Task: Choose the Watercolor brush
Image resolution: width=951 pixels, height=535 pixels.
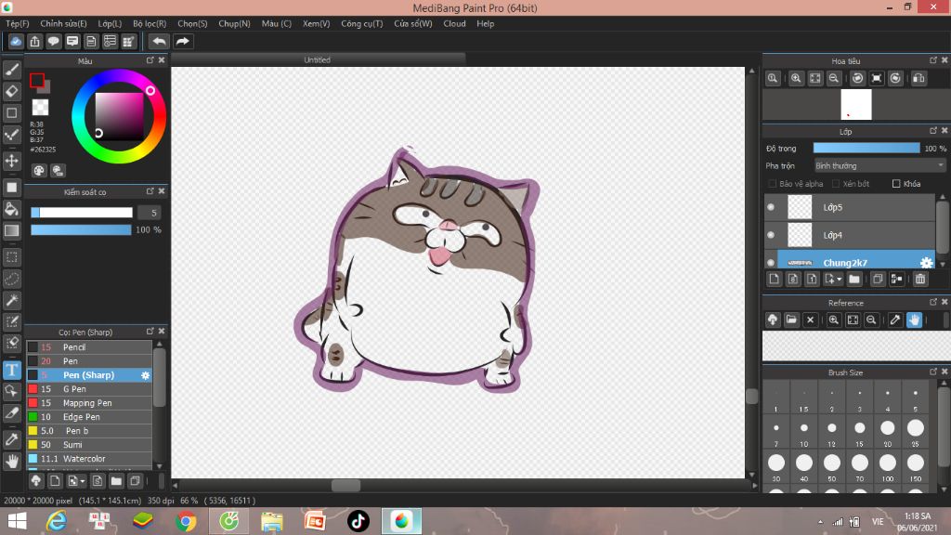Action: [x=89, y=459]
